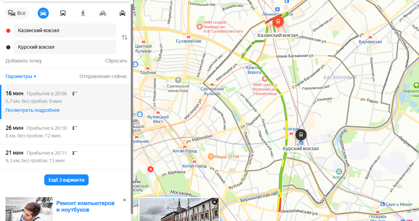The height and width of the screenshot is (221, 419).
Task: Select the 21 мин route option
Action: pyautogui.click(x=65, y=156)
